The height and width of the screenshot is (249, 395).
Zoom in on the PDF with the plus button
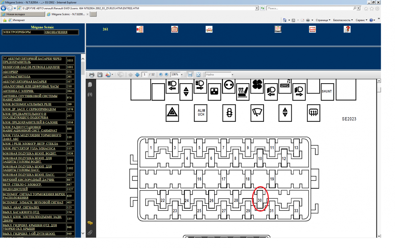click(167, 75)
